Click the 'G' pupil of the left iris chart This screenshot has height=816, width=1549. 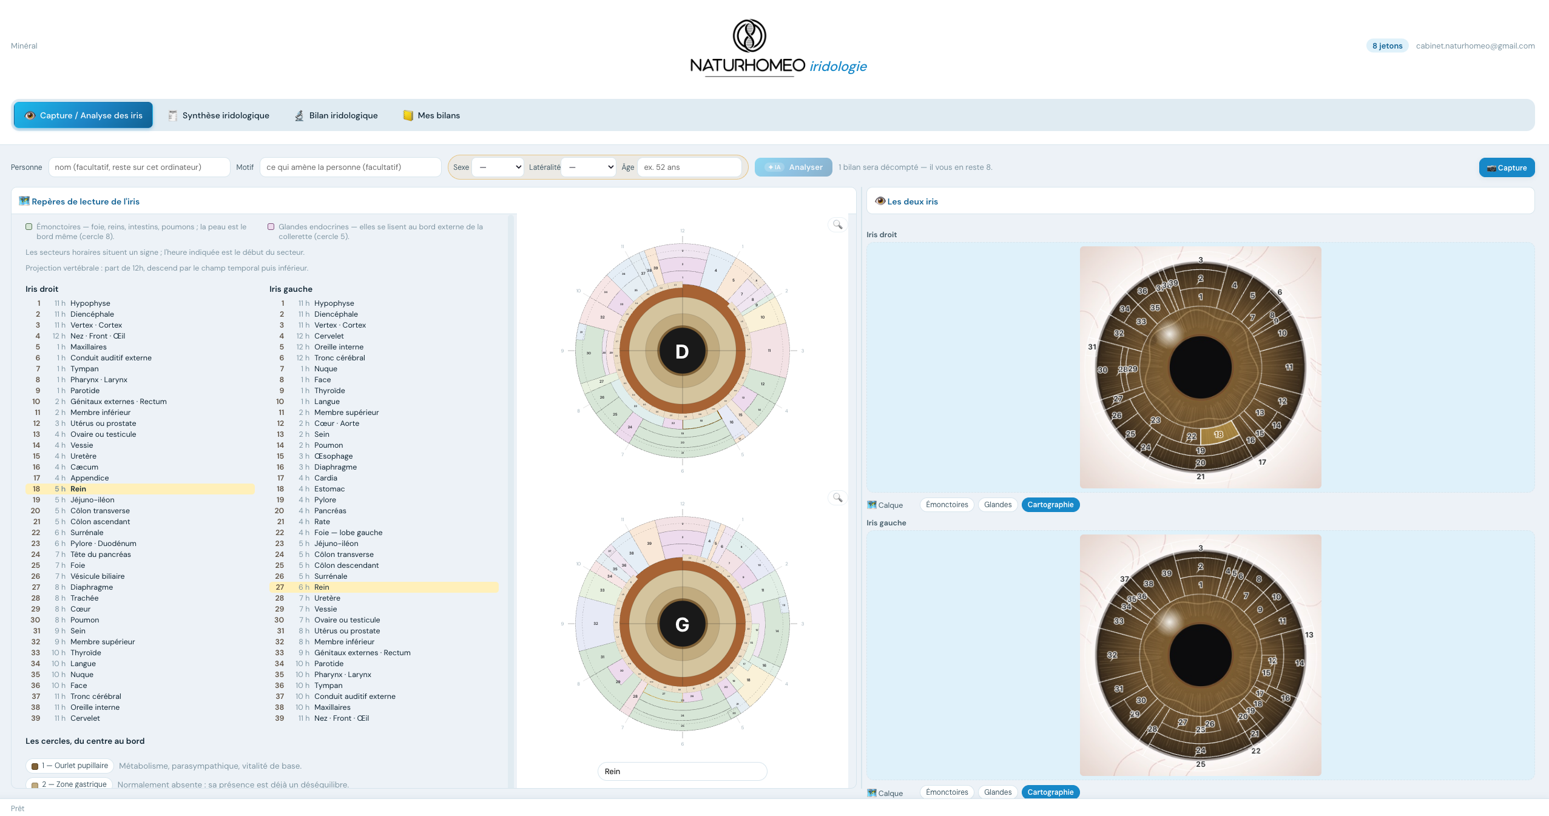click(682, 624)
